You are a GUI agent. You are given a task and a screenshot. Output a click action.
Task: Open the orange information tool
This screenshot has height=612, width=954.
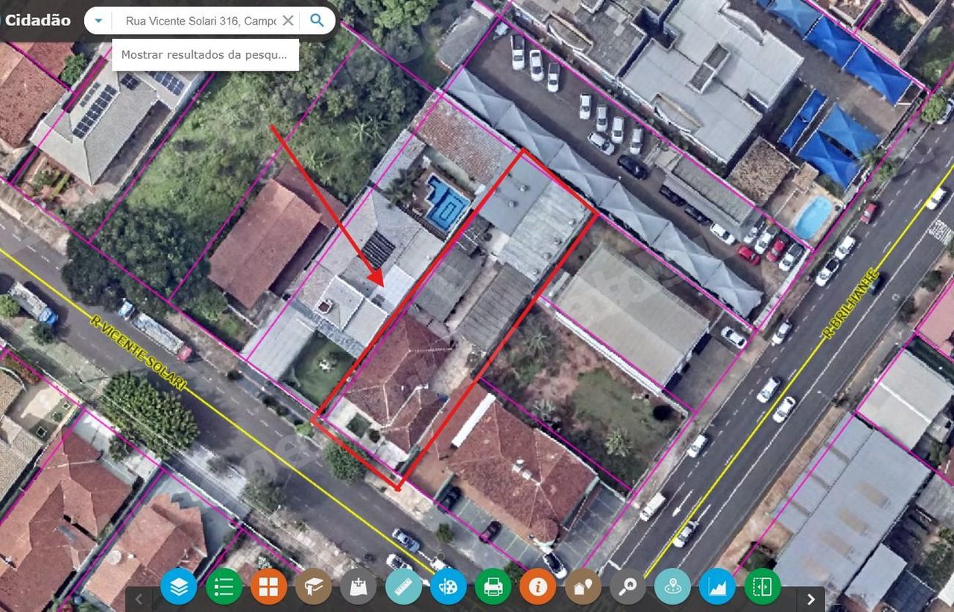point(537,587)
